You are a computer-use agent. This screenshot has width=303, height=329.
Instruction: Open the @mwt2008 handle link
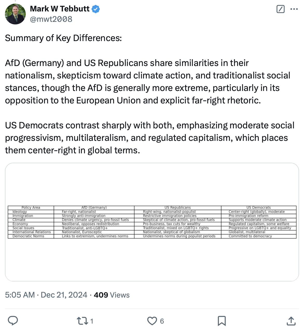tap(51, 19)
